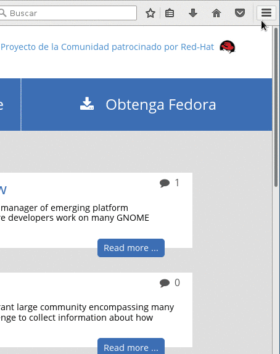The height and width of the screenshot is (354, 280).
Task: Click the text 'manager of emerging platform'
Action: pos(64,208)
